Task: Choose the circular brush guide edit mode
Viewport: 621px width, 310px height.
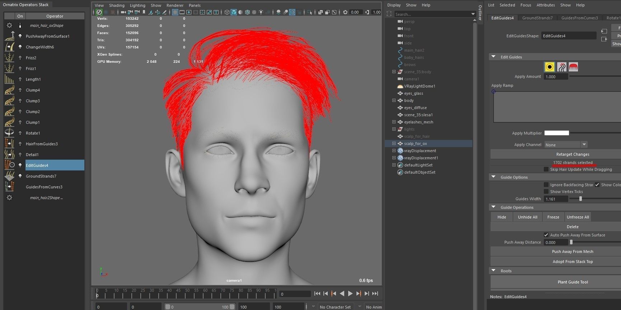Action: coord(550,67)
